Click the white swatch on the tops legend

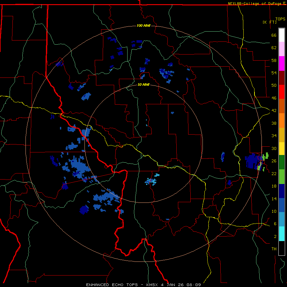click(x=282, y=35)
